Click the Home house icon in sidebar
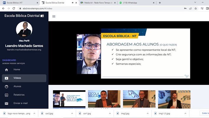Image resolution: width=209 pixels, height=118 pixels. coord(7,70)
